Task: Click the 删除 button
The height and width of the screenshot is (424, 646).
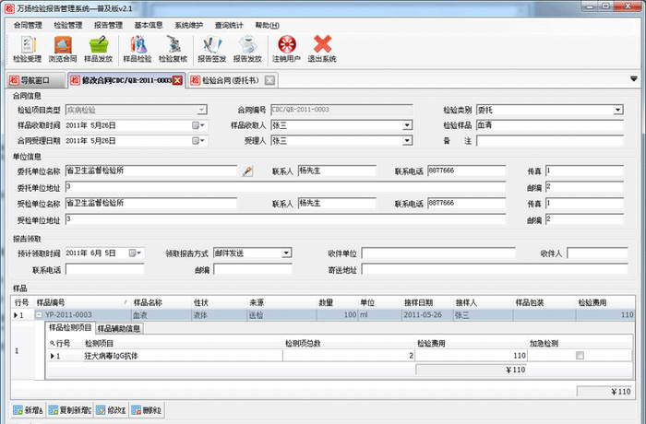Action: click(x=147, y=410)
